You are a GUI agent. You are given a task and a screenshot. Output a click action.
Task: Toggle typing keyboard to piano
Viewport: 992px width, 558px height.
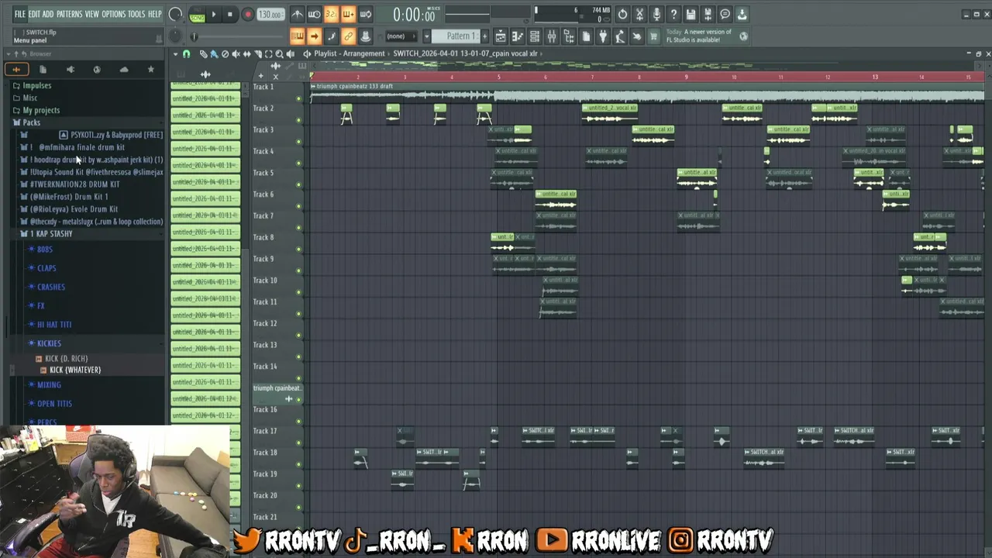pyautogui.click(x=298, y=36)
